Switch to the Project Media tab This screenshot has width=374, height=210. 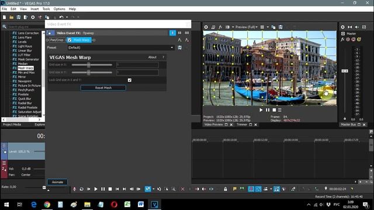click(x=12, y=124)
